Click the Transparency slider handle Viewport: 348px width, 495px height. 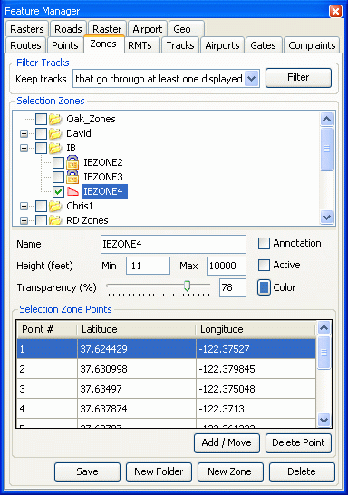point(187,286)
